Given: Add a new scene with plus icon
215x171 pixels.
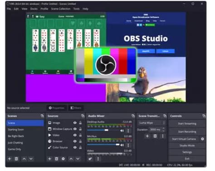Looking at the screenshot, I should click(10, 159).
